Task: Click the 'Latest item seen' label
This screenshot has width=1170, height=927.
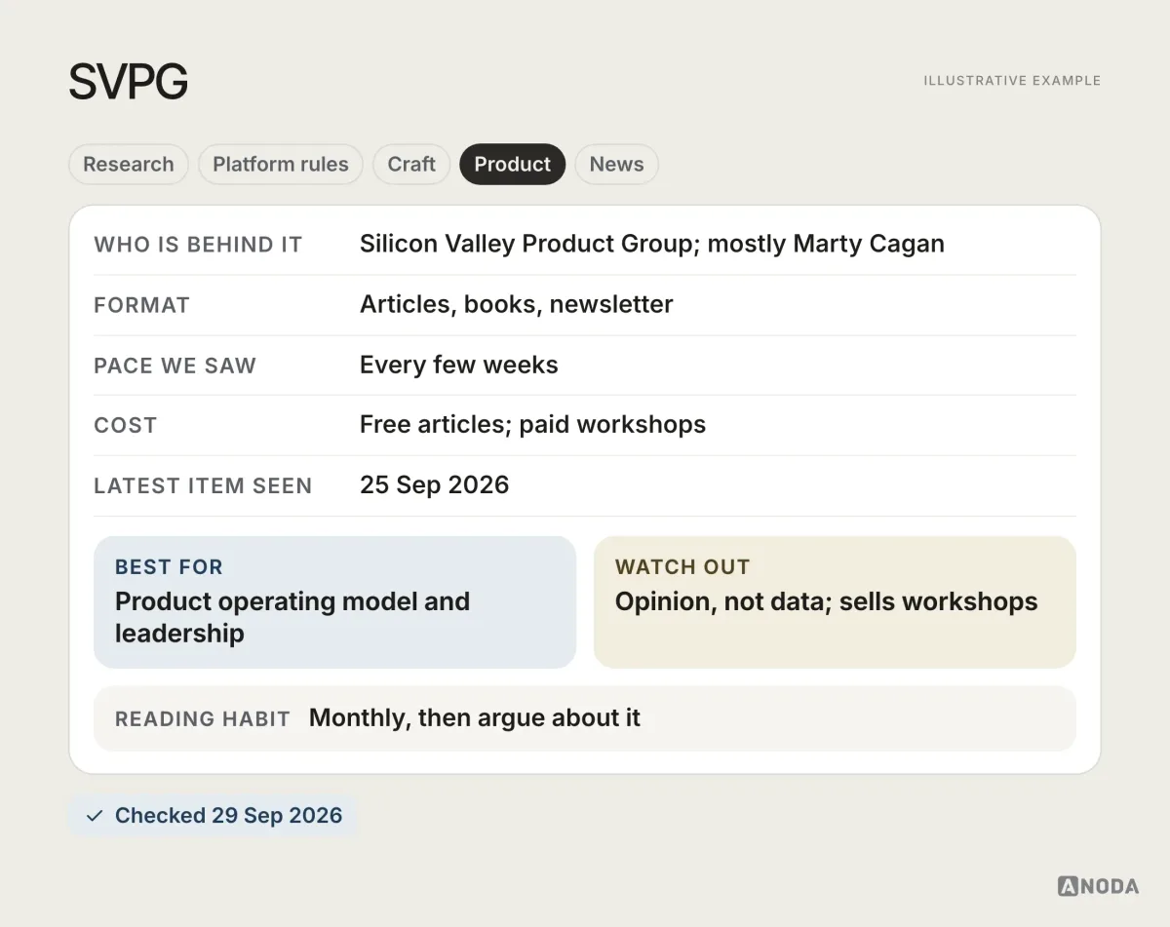Action: click(x=203, y=486)
